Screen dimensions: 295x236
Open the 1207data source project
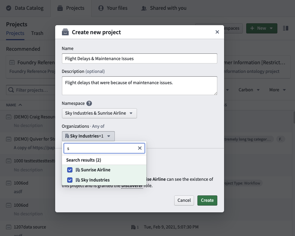30,227
